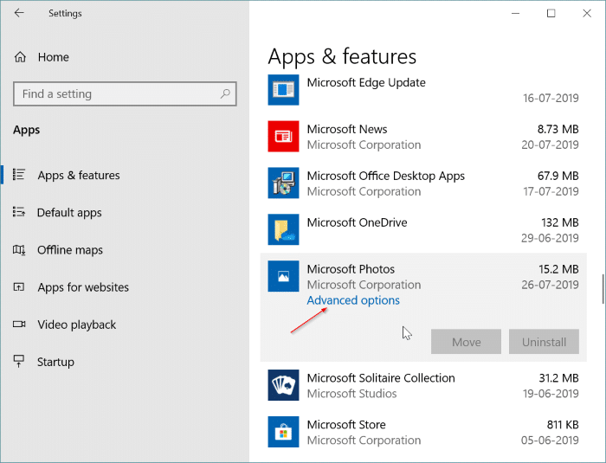Click the 132 MB size value

pos(559,222)
